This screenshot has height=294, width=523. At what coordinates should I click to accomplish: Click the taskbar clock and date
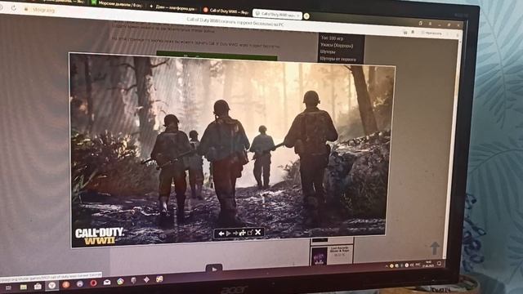click(x=428, y=265)
